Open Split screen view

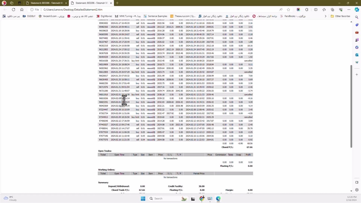(316, 10)
